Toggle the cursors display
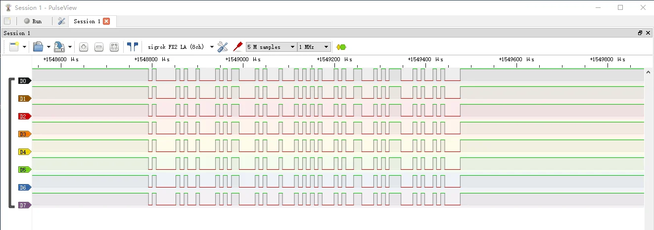The image size is (654, 230). pos(132,47)
